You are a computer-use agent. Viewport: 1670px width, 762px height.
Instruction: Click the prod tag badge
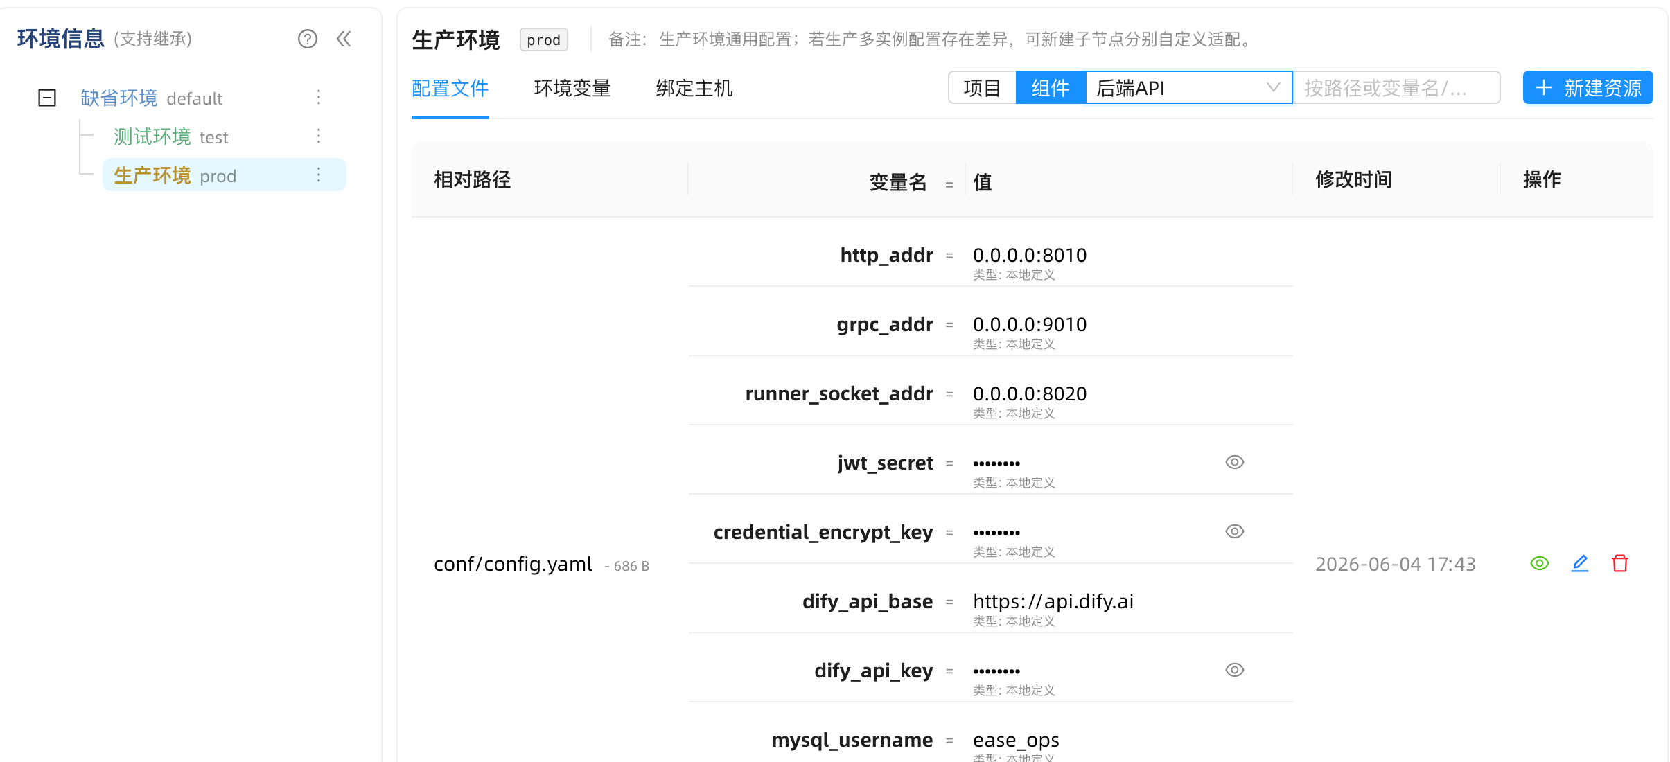(x=544, y=40)
